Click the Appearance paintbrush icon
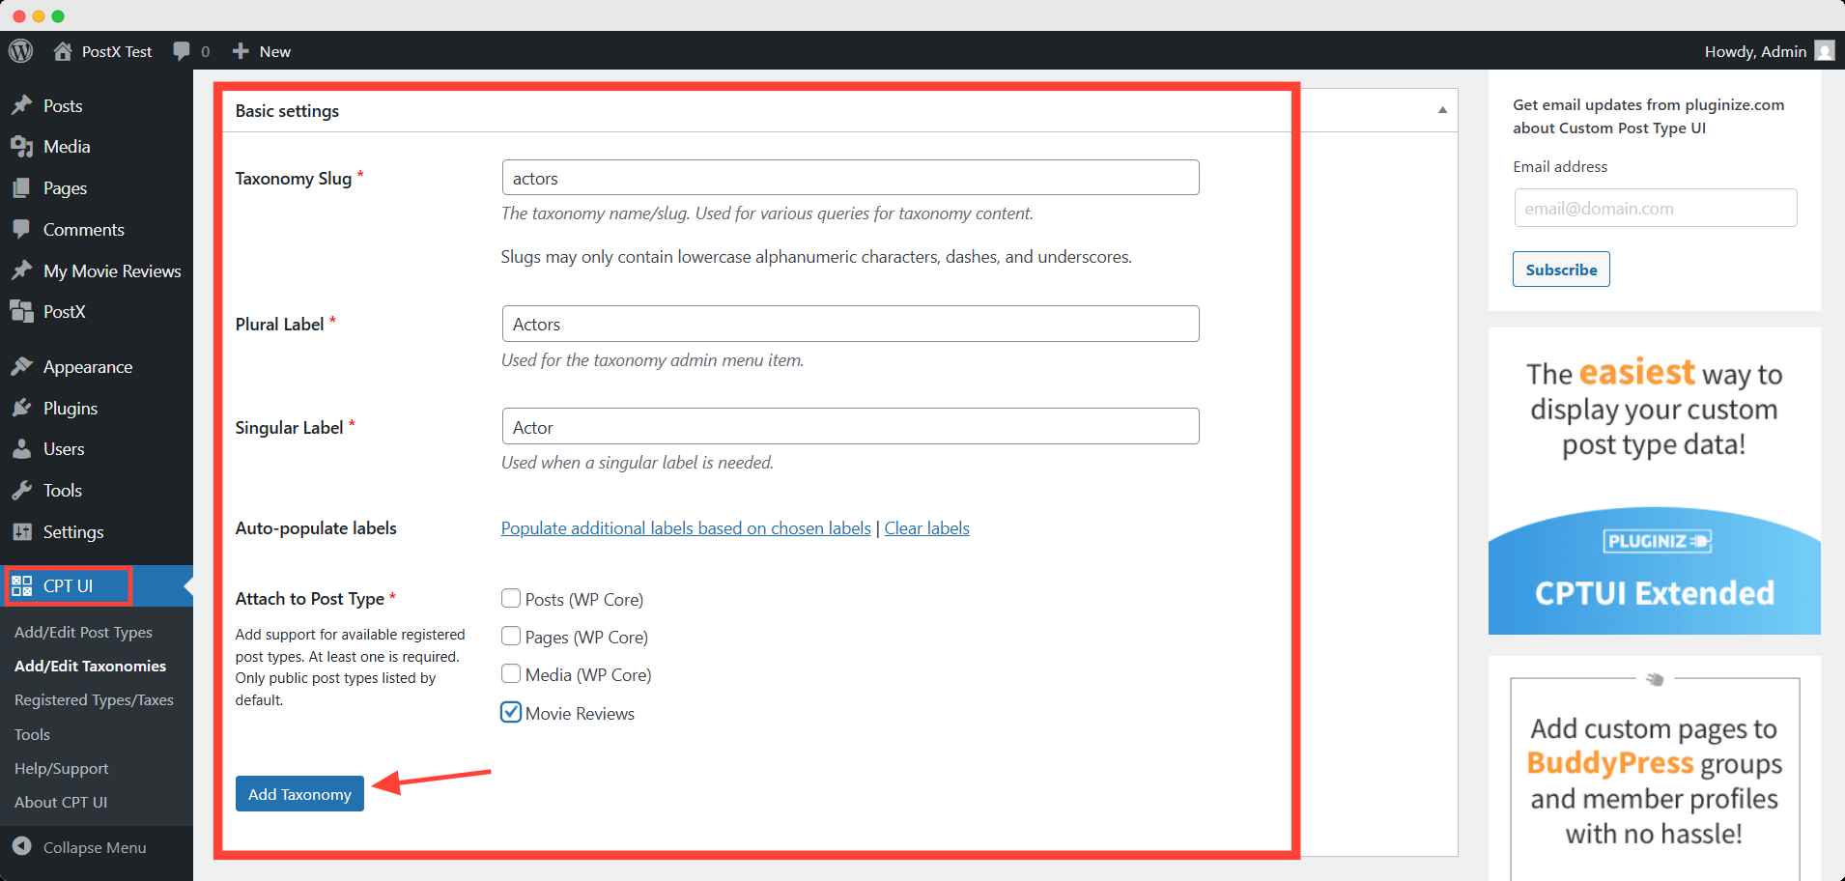This screenshot has width=1845, height=881. coord(21,367)
